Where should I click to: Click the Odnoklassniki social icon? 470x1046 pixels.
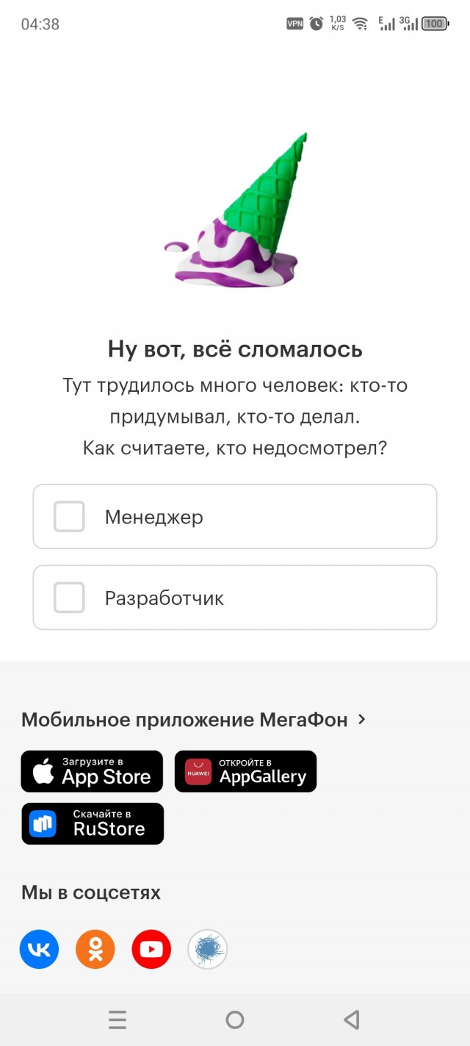coord(94,949)
